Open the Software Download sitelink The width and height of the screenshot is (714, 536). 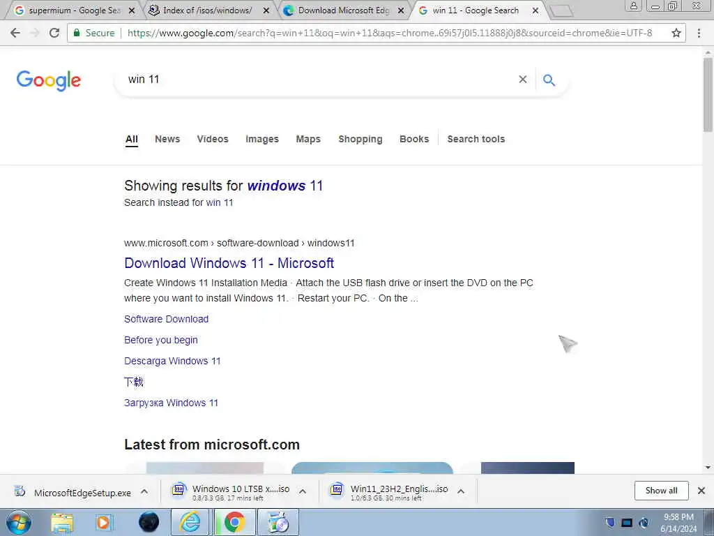[x=166, y=319]
